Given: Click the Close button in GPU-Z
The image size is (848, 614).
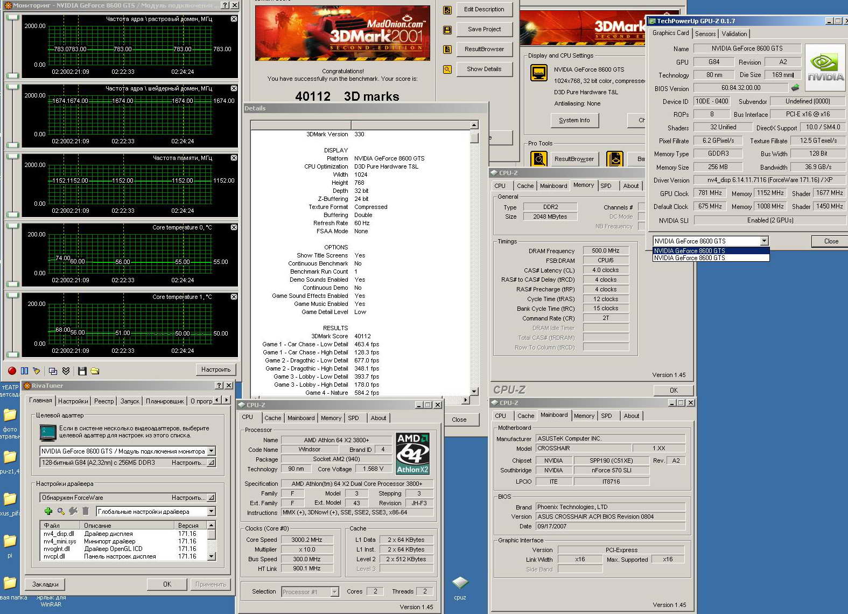Looking at the screenshot, I should click(831, 241).
